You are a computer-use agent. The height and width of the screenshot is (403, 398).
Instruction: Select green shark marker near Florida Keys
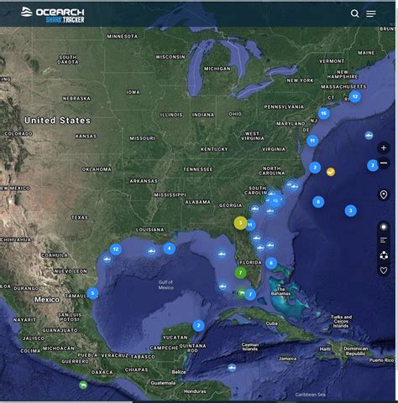(x=241, y=293)
